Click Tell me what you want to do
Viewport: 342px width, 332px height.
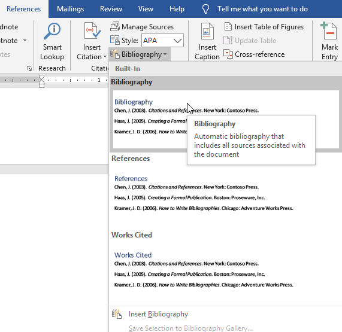[x=262, y=9]
